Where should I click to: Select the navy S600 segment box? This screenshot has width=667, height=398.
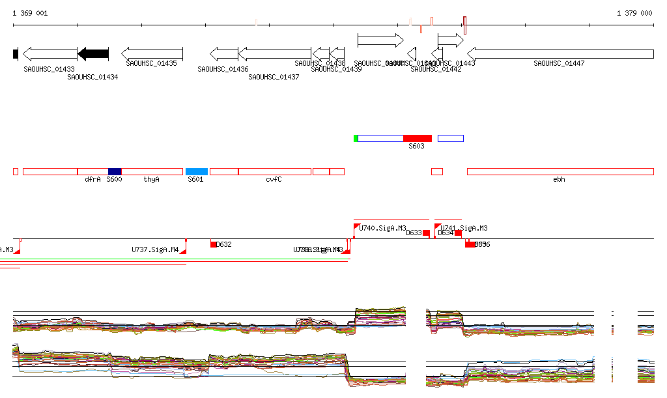[115, 172]
